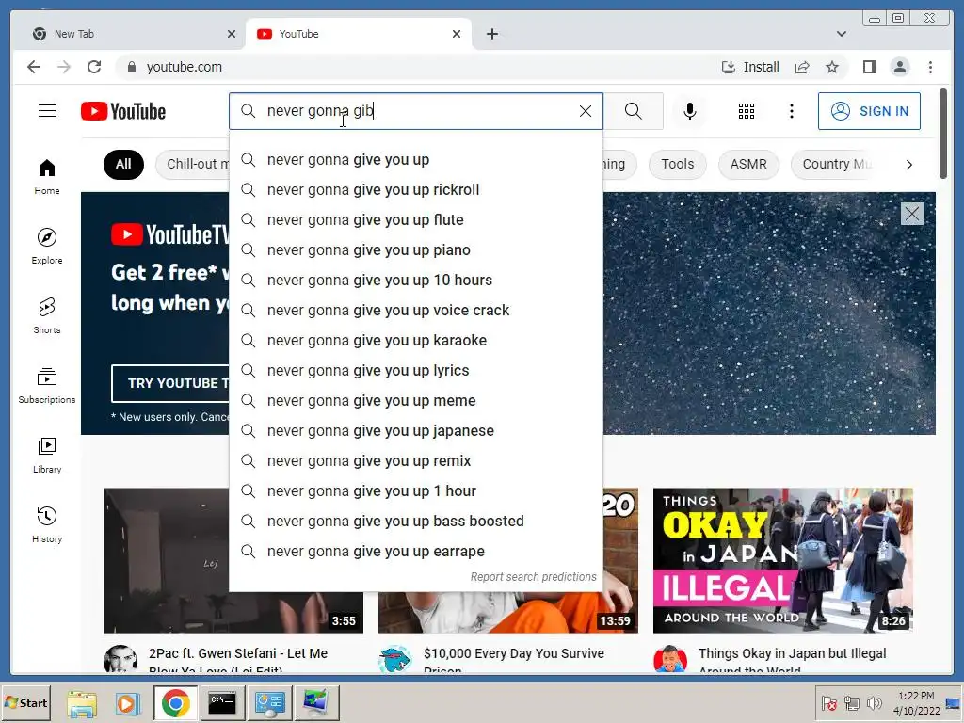This screenshot has height=723, width=964.
Task: Select the Tools filter chip
Action: [678, 164]
